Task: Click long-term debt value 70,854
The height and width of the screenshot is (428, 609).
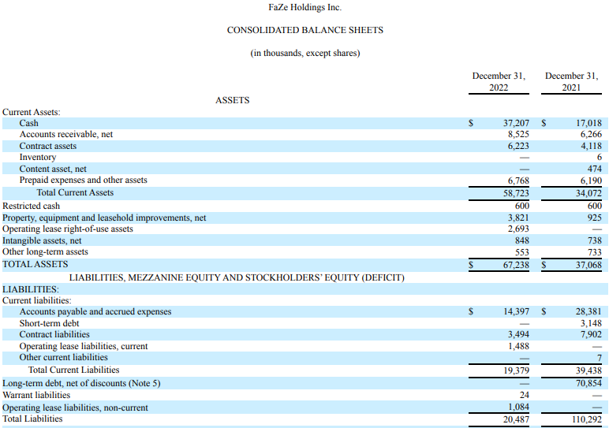Action: 588,384
